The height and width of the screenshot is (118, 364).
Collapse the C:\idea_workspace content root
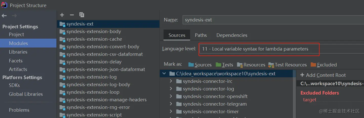(x=164, y=74)
